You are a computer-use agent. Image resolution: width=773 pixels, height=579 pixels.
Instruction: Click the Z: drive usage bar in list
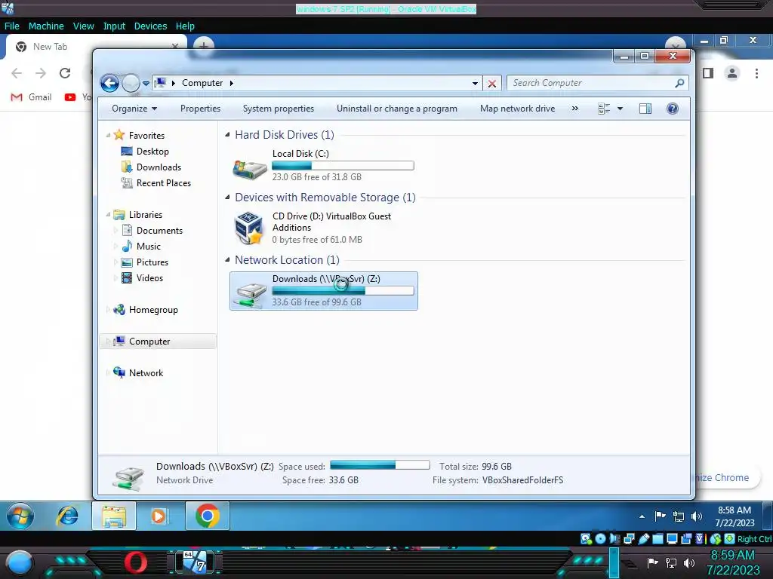click(343, 291)
